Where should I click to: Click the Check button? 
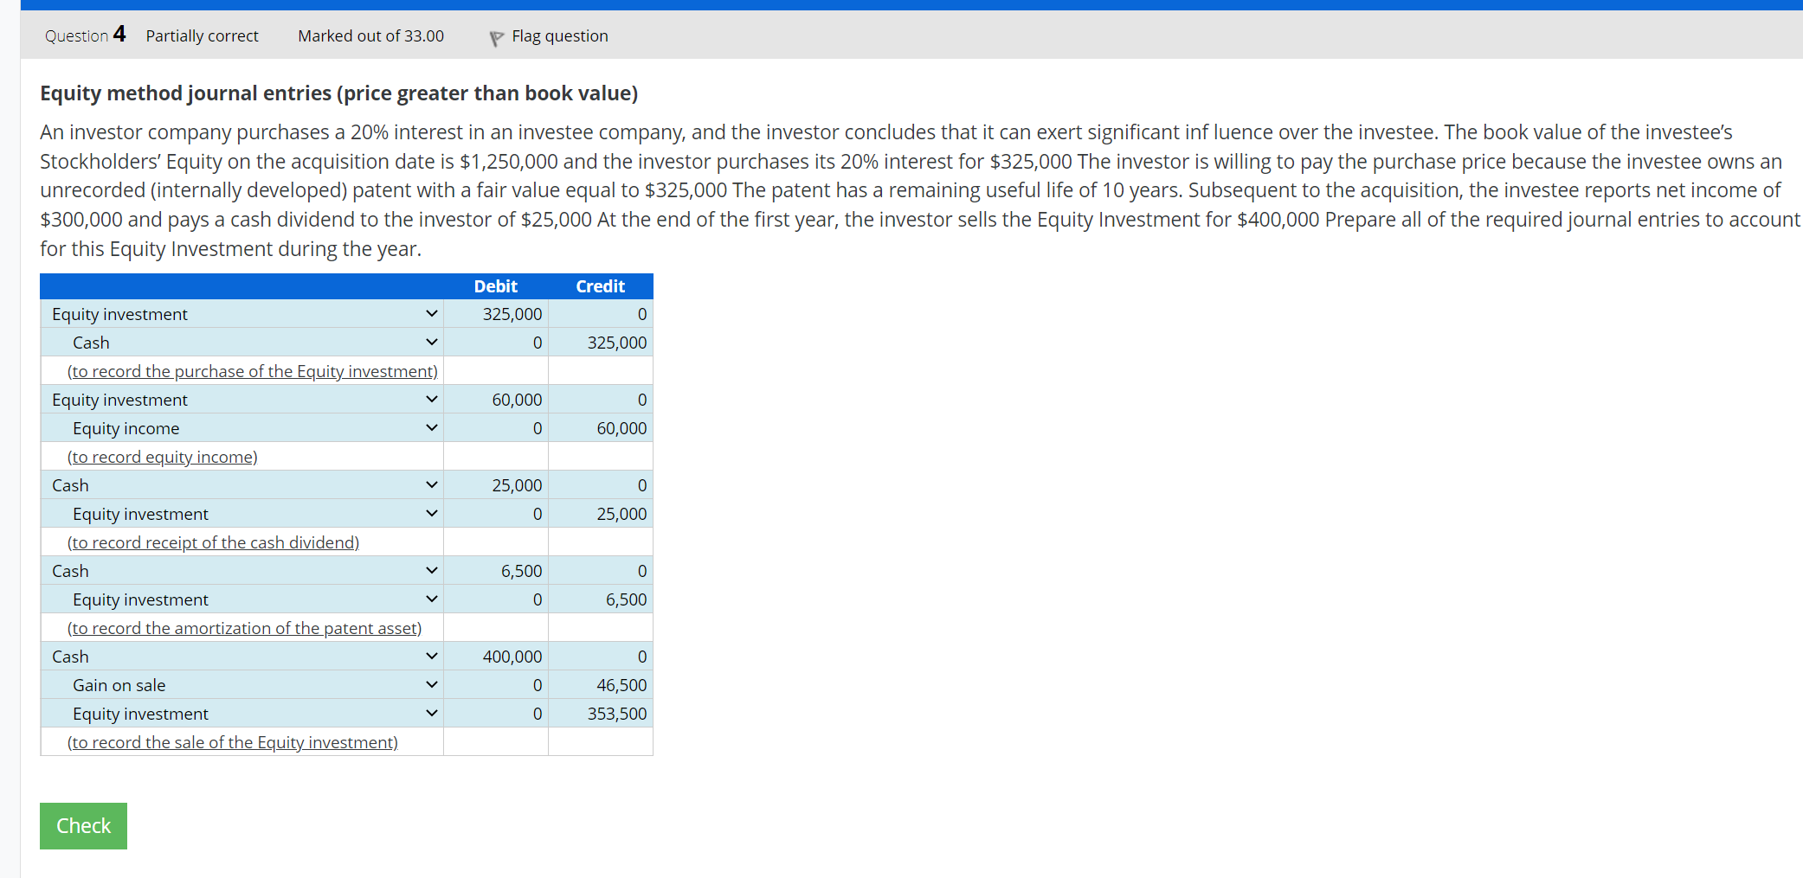point(83,825)
